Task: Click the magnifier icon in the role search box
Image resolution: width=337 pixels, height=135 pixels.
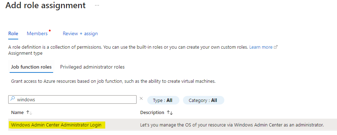Action: [x=13, y=99]
